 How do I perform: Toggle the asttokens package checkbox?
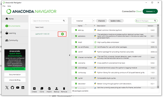click(x=76, y=36)
